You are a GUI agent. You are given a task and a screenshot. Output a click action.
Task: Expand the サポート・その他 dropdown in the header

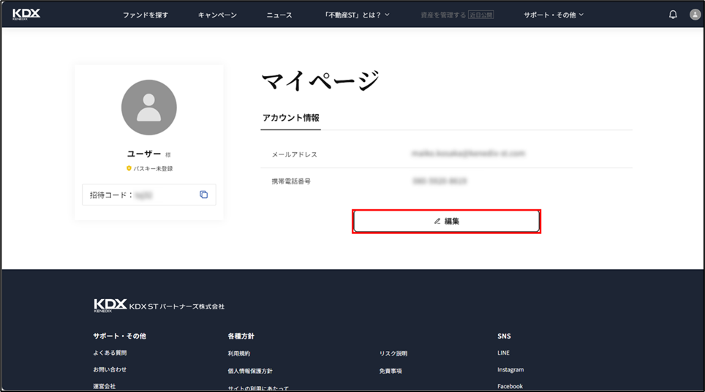tap(554, 15)
